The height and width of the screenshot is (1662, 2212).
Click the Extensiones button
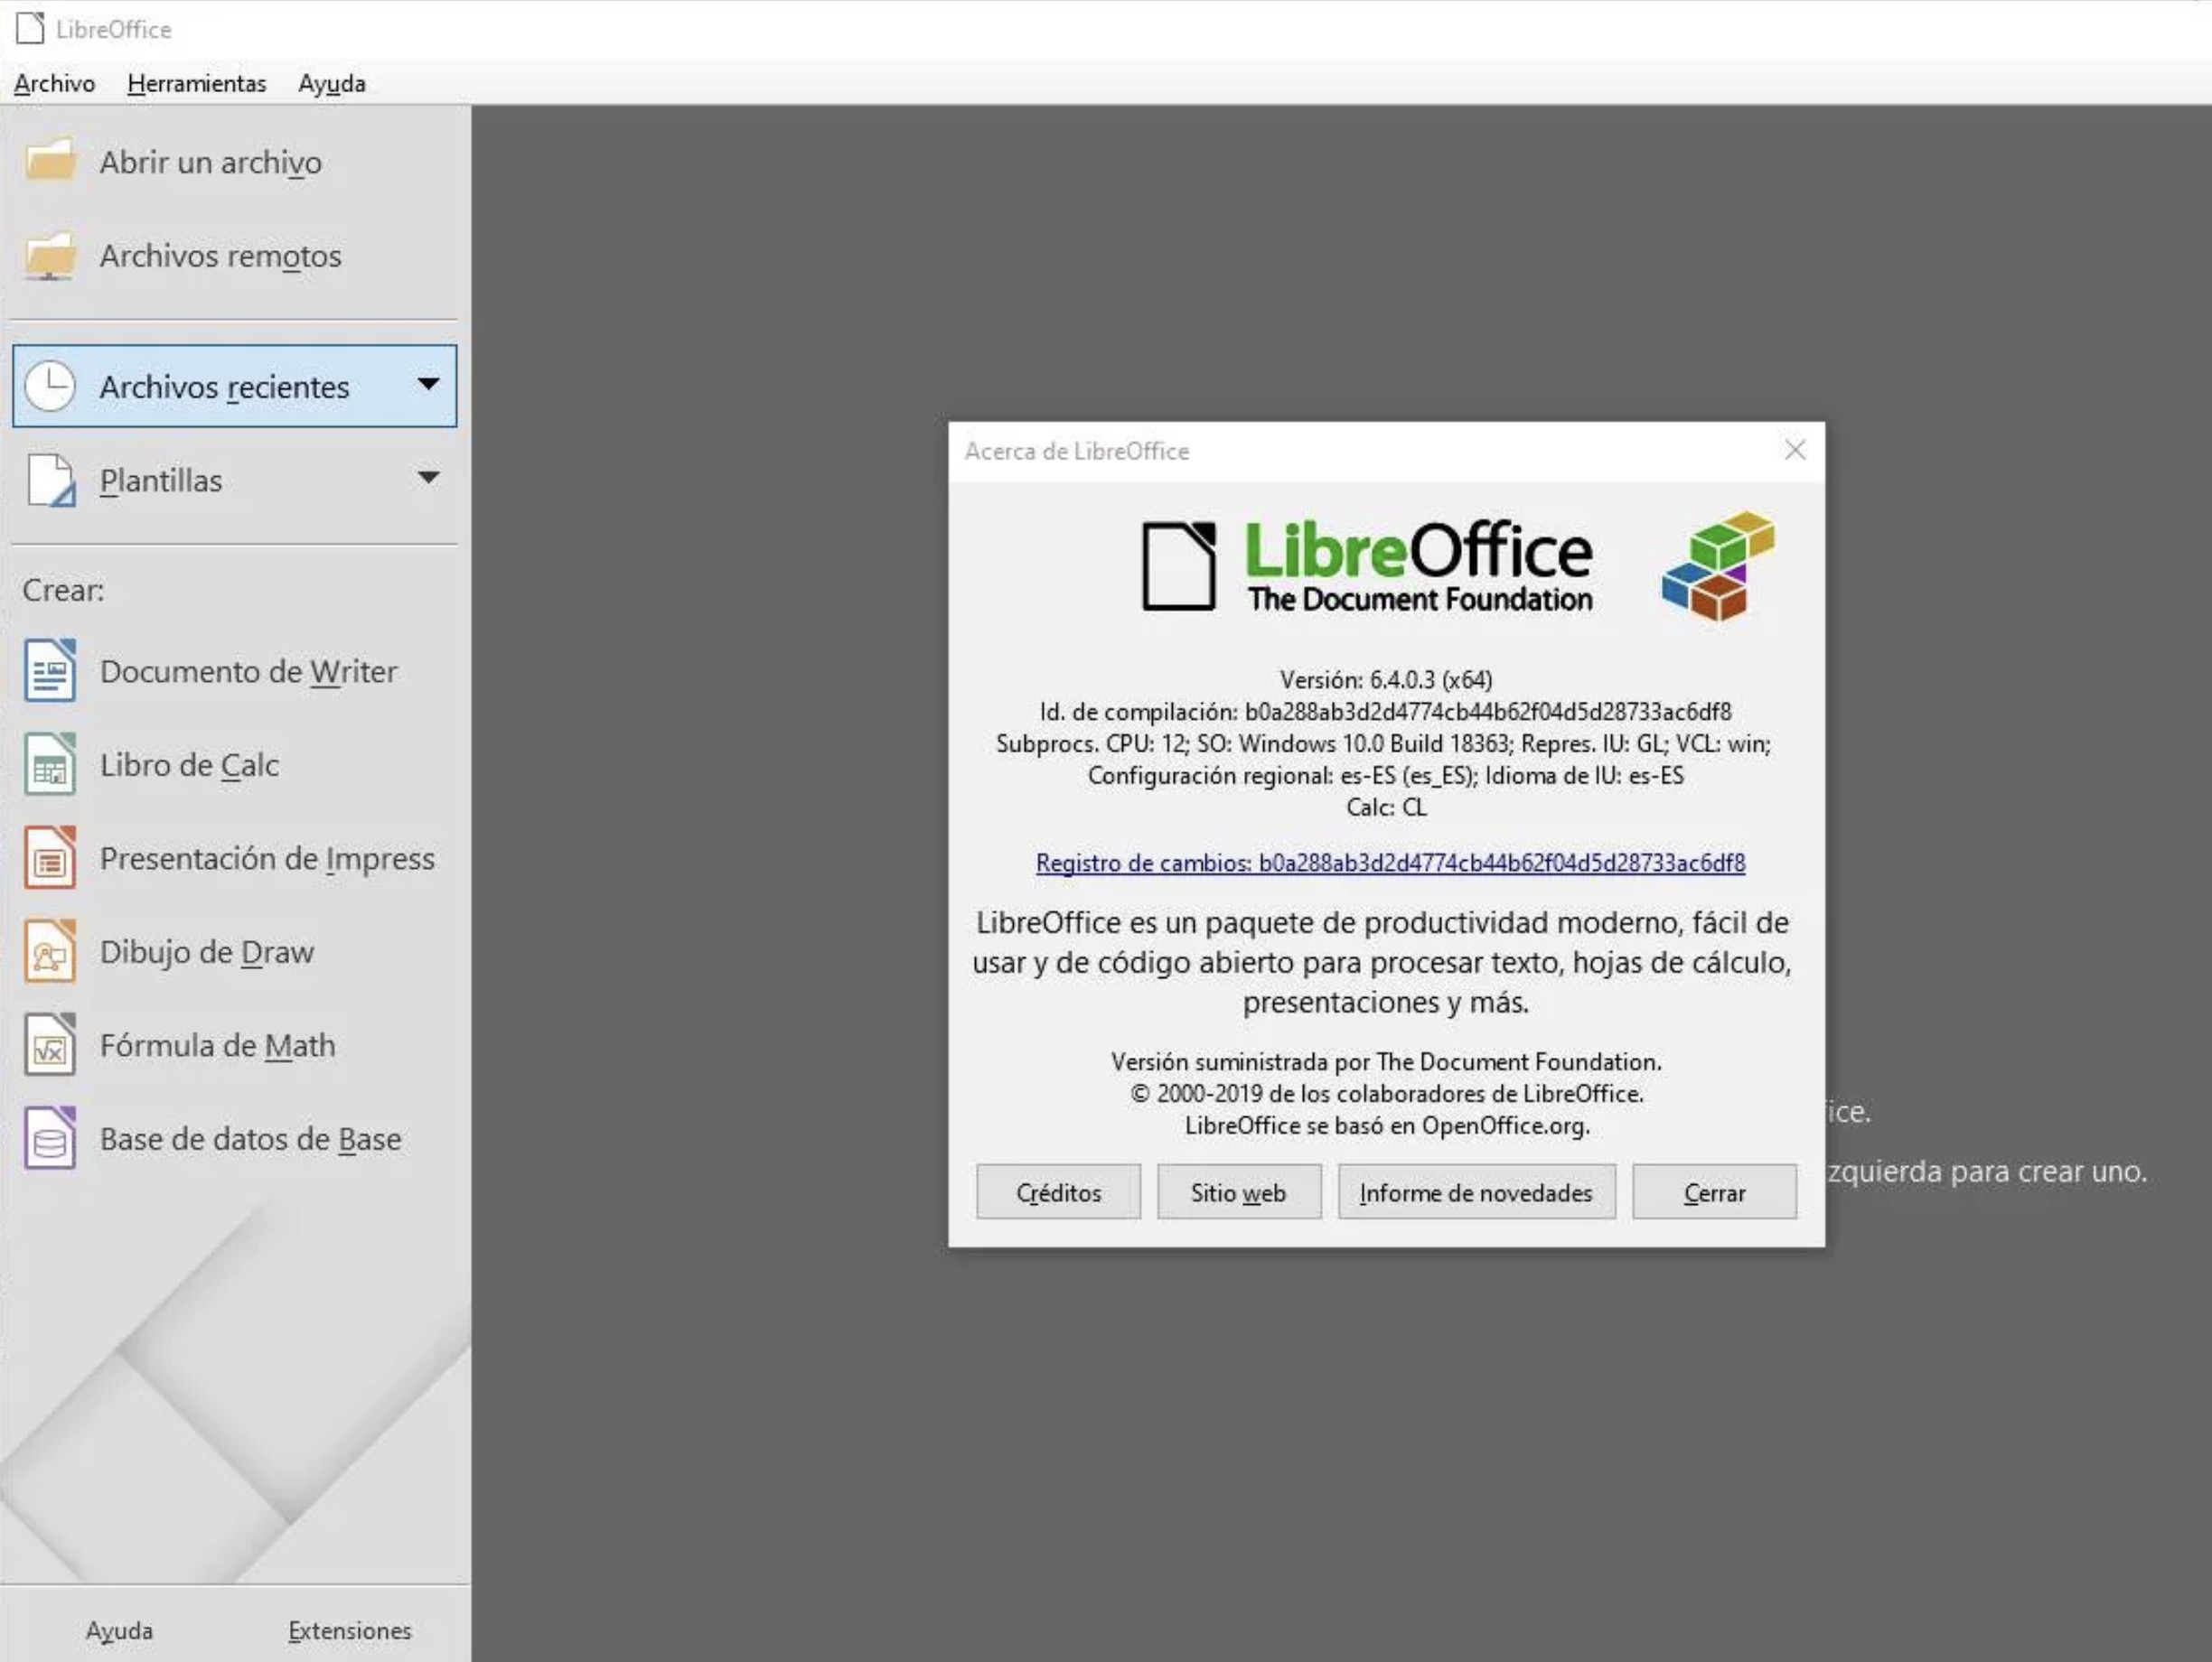[x=350, y=1630]
